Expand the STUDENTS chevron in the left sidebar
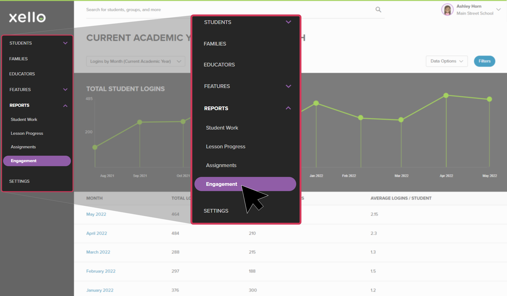 (65, 43)
